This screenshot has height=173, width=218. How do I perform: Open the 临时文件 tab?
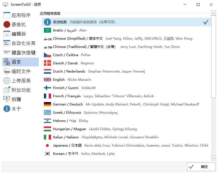(21, 71)
